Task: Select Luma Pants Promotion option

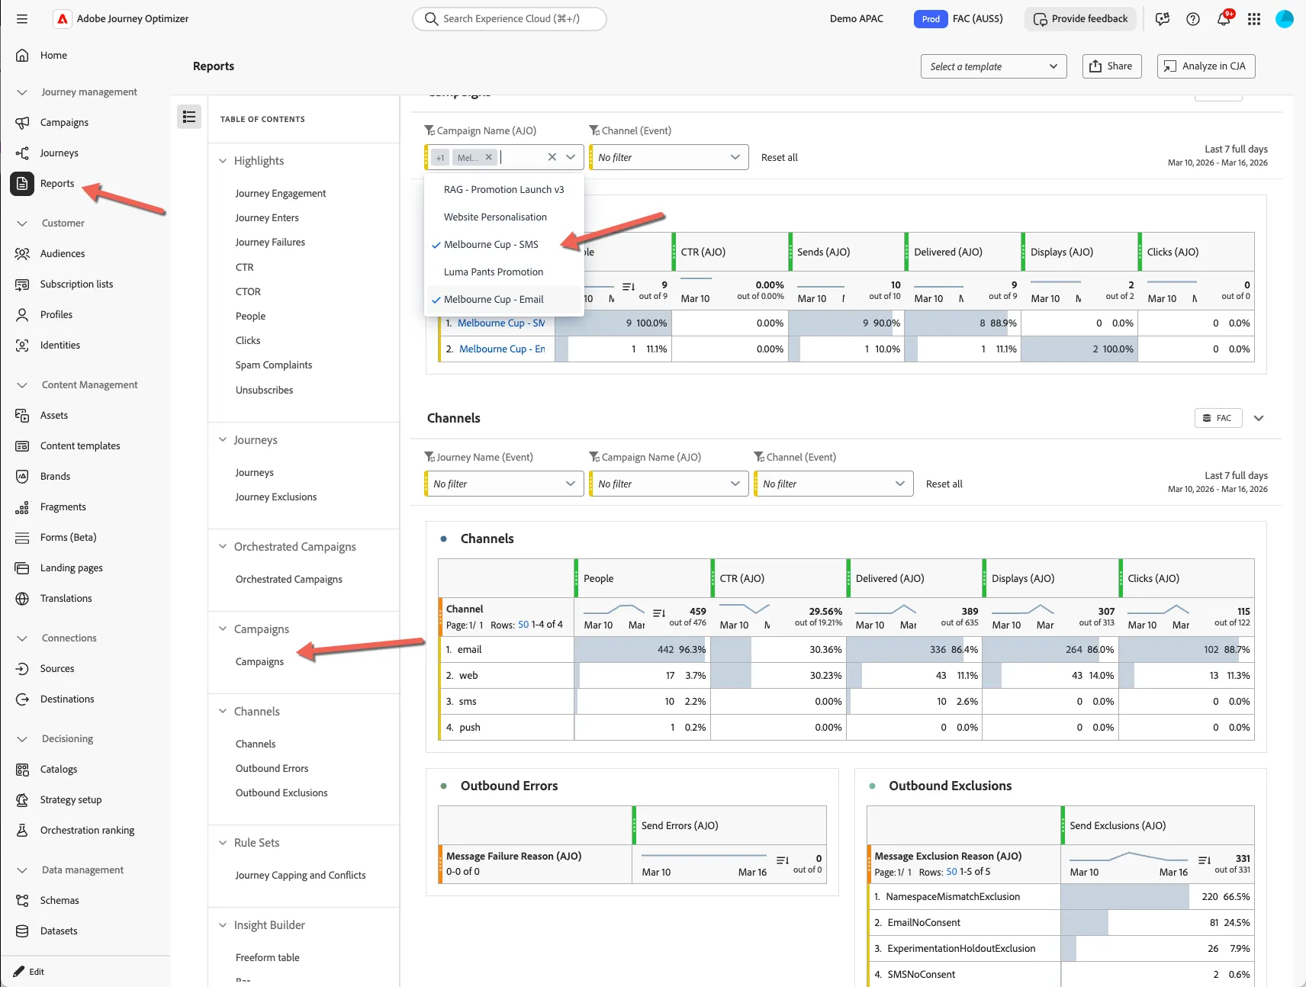Action: coord(504,272)
